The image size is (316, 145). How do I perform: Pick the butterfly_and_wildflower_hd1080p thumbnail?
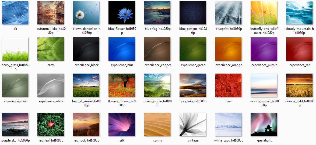click(264, 13)
